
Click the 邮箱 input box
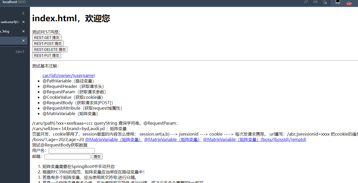pyautogui.click(x=67, y=157)
